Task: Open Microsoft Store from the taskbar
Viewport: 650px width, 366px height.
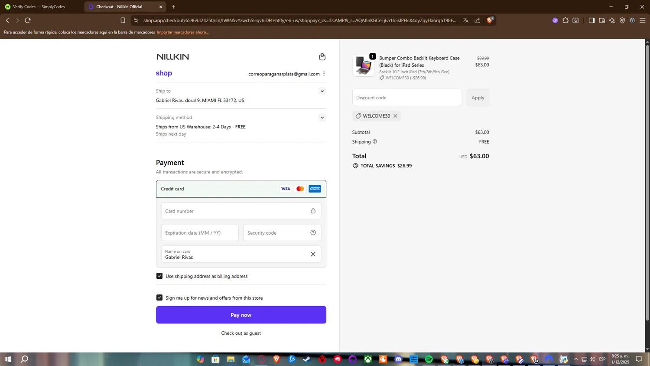Action: (215, 359)
